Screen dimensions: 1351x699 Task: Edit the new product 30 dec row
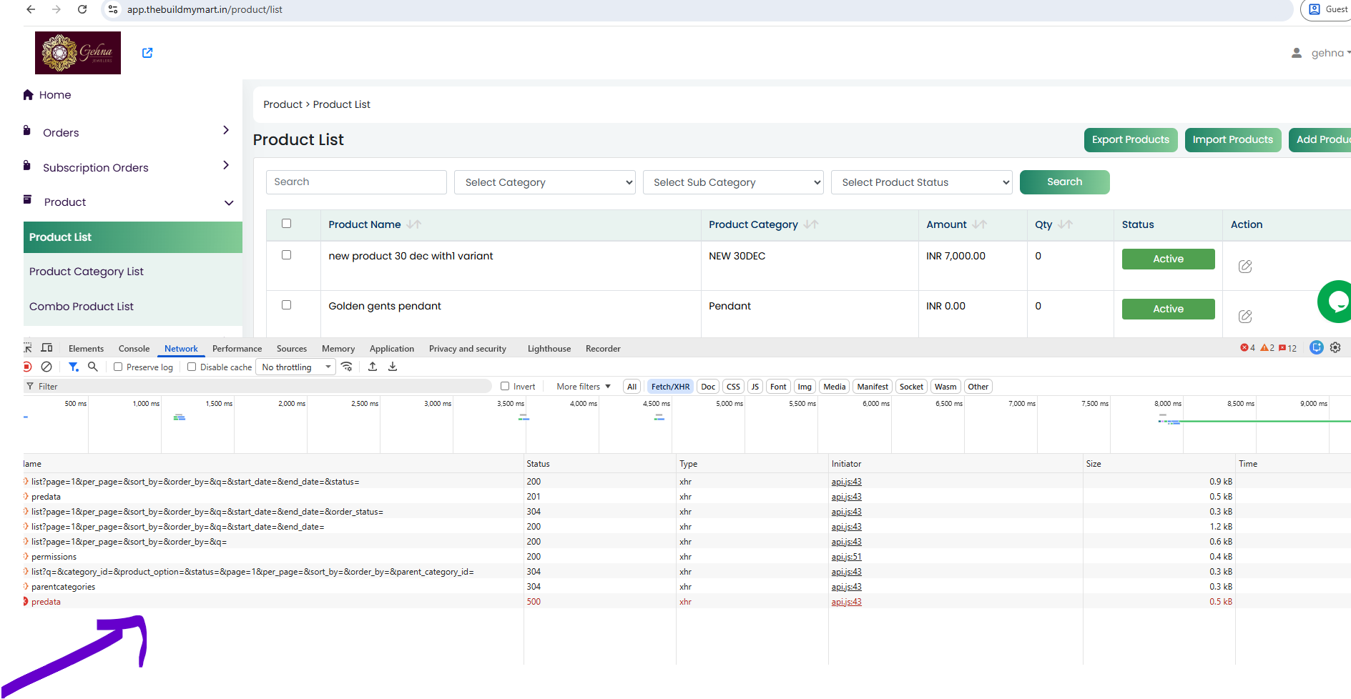click(x=1245, y=267)
